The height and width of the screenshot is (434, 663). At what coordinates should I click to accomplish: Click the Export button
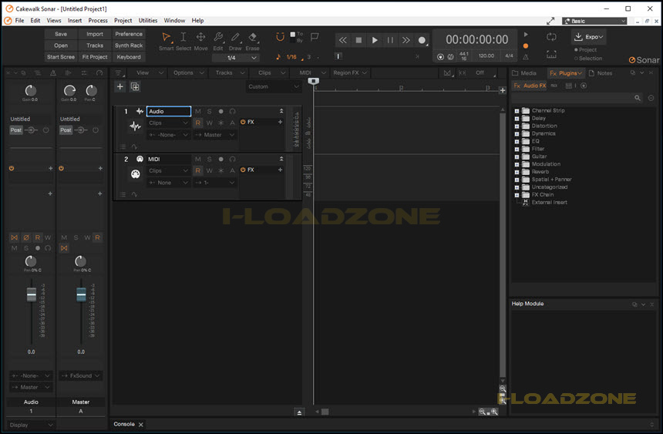tap(589, 37)
